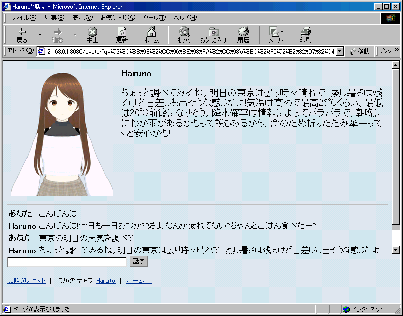This screenshot has height=316, width=403.
Task: Follow the 会話をリセット link
Action: point(26,281)
